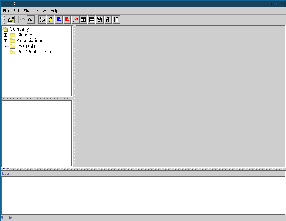
Task: Open the object properties view icon
Action: point(83,20)
